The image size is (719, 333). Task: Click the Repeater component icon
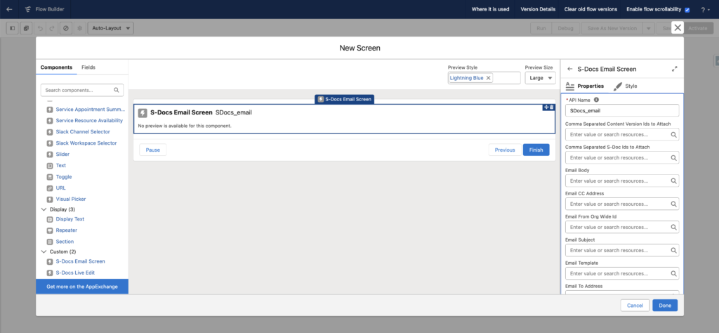(50, 230)
